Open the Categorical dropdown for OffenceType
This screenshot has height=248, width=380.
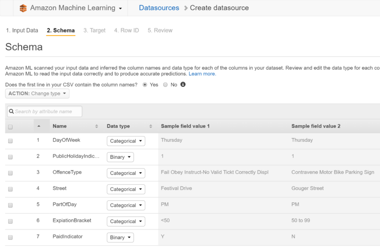(x=126, y=173)
